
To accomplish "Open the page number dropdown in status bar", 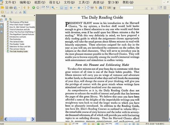I will click(85, 124).
